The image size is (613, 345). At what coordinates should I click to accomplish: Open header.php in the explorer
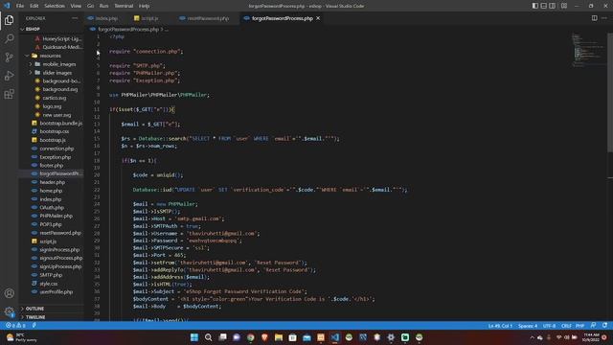click(x=52, y=182)
